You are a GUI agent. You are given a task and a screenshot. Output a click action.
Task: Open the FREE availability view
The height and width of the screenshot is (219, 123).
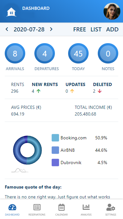click(79, 30)
